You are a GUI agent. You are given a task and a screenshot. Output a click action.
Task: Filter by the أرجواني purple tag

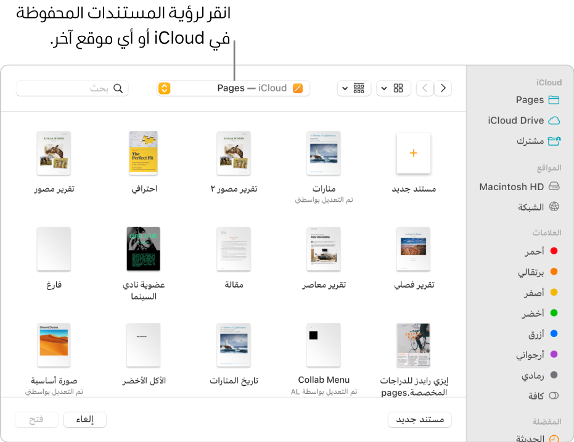tap(537, 354)
